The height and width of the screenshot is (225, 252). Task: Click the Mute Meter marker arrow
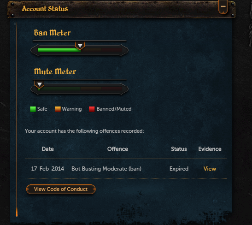point(39,84)
